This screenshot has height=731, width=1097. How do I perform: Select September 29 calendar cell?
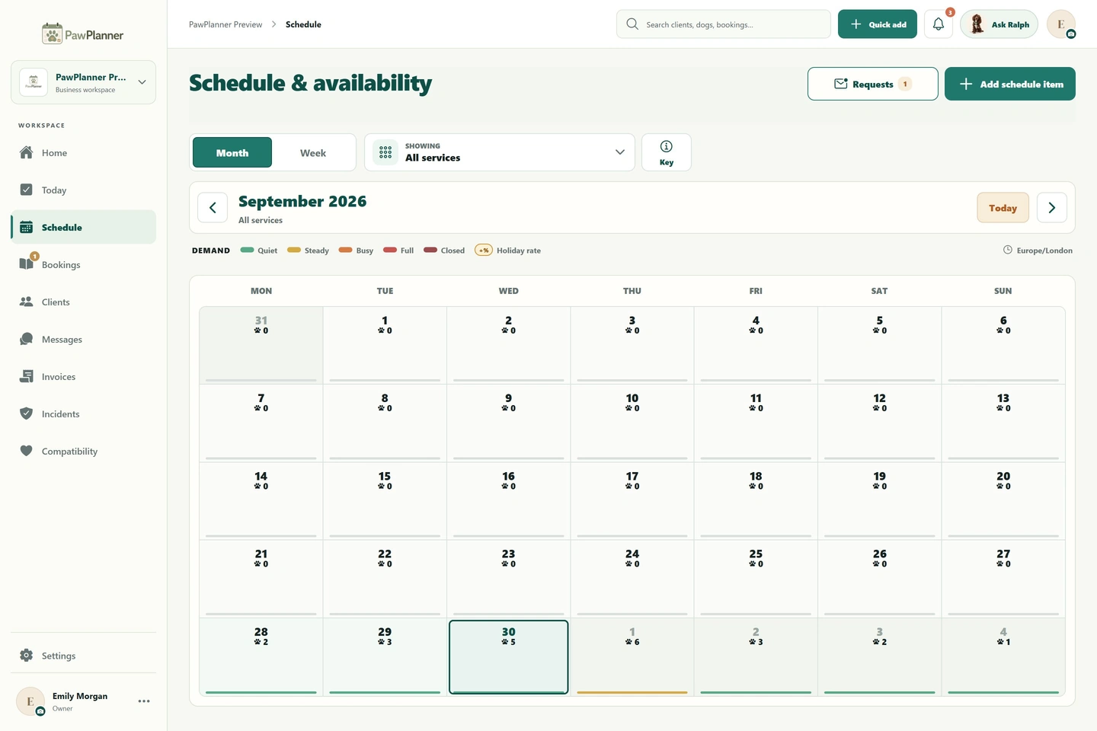(385, 656)
